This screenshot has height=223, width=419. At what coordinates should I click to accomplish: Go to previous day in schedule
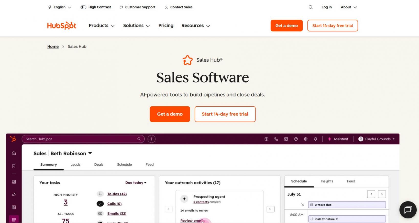point(371,194)
